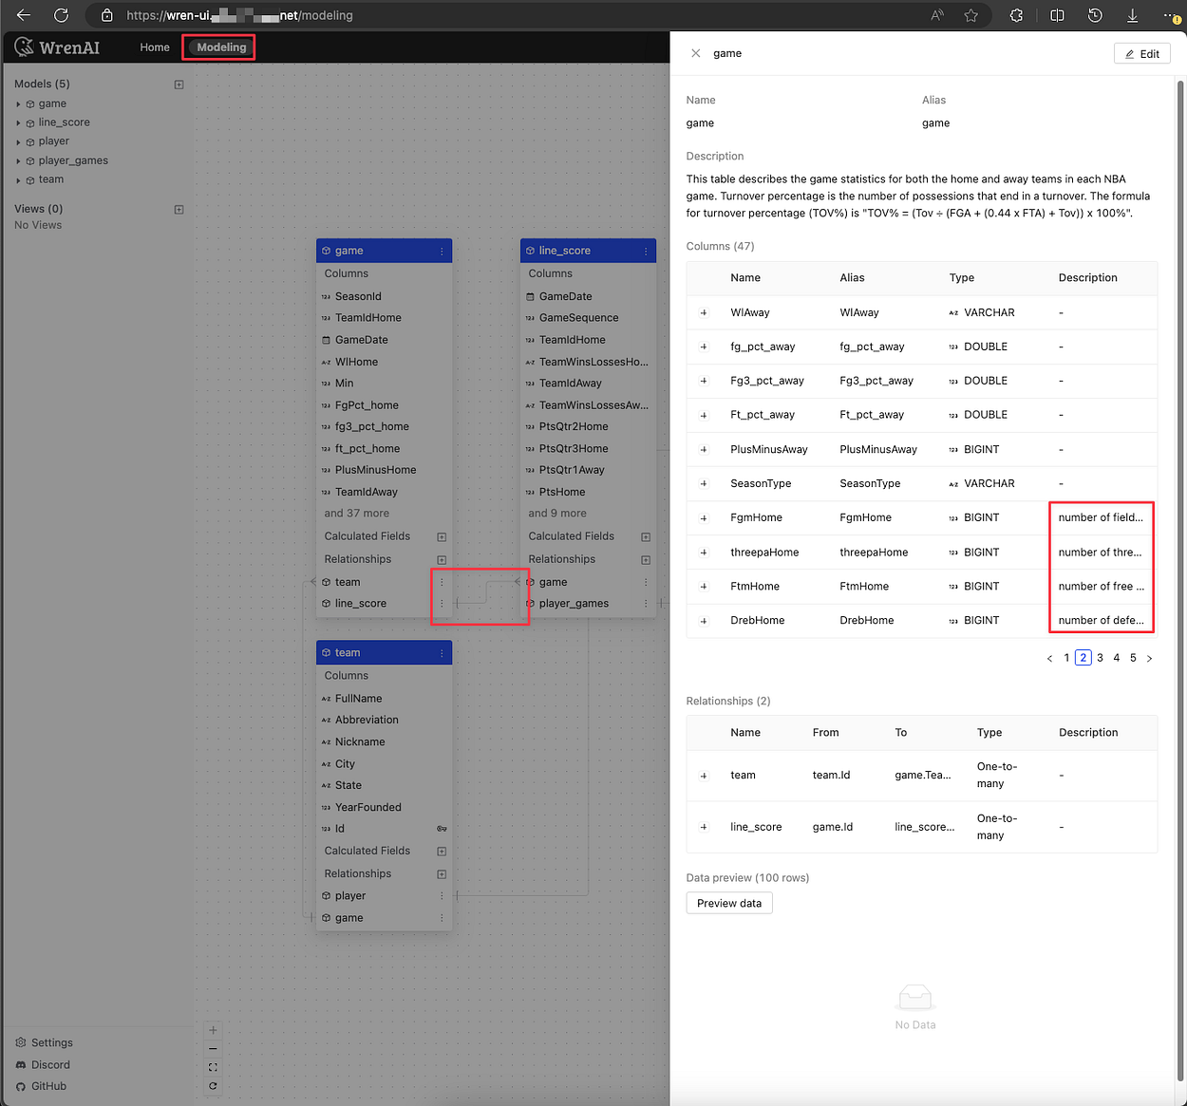Screen dimensions: 1187x1106
Task: Fit the diagram to screen with the fit-view icon
Action: (x=213, y=1066)
